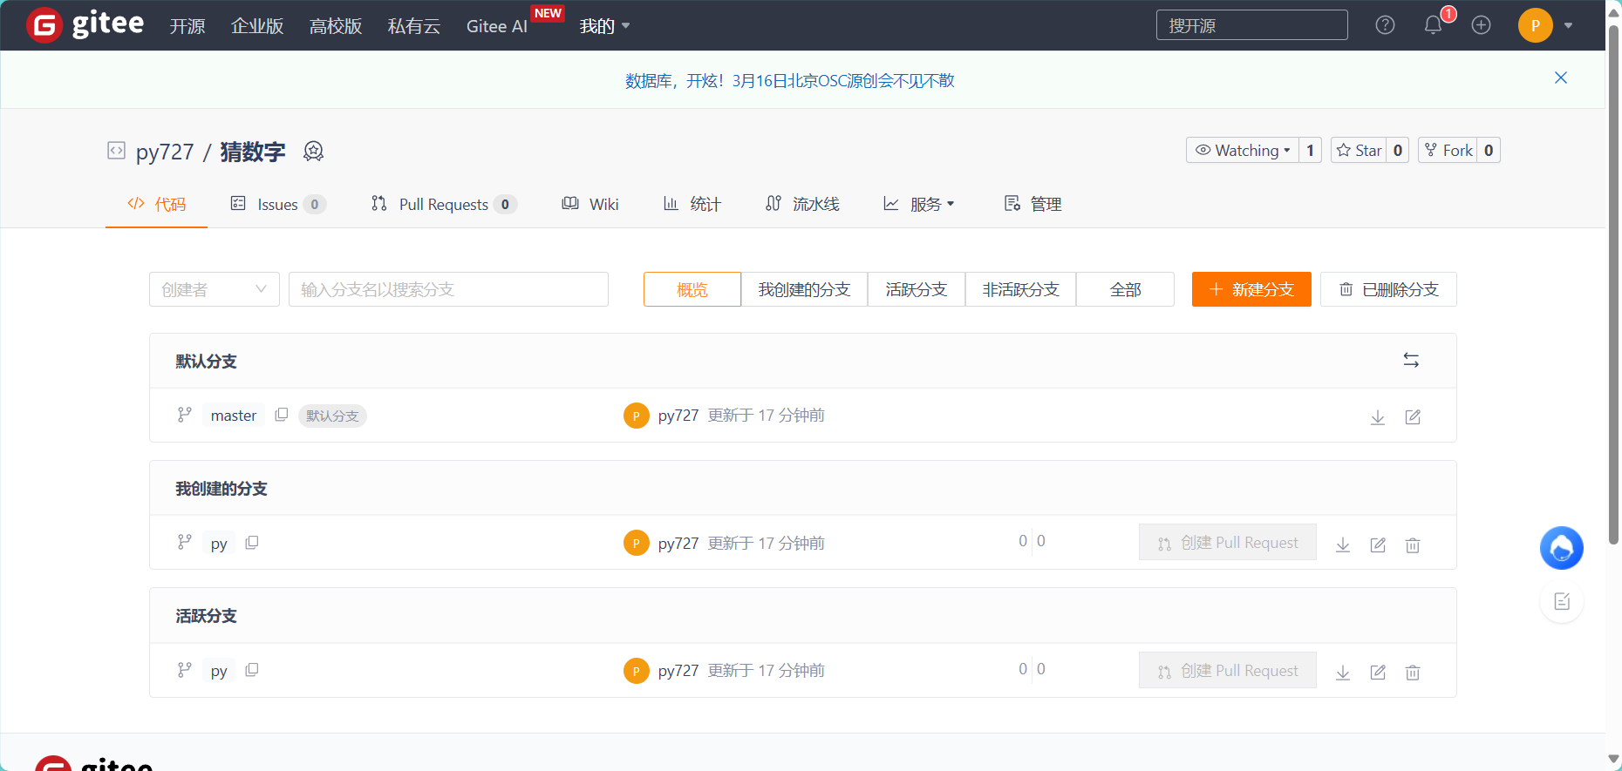Switch to the Issues tab
This screenshot has height=771, width=1622.
pos(277,204)
